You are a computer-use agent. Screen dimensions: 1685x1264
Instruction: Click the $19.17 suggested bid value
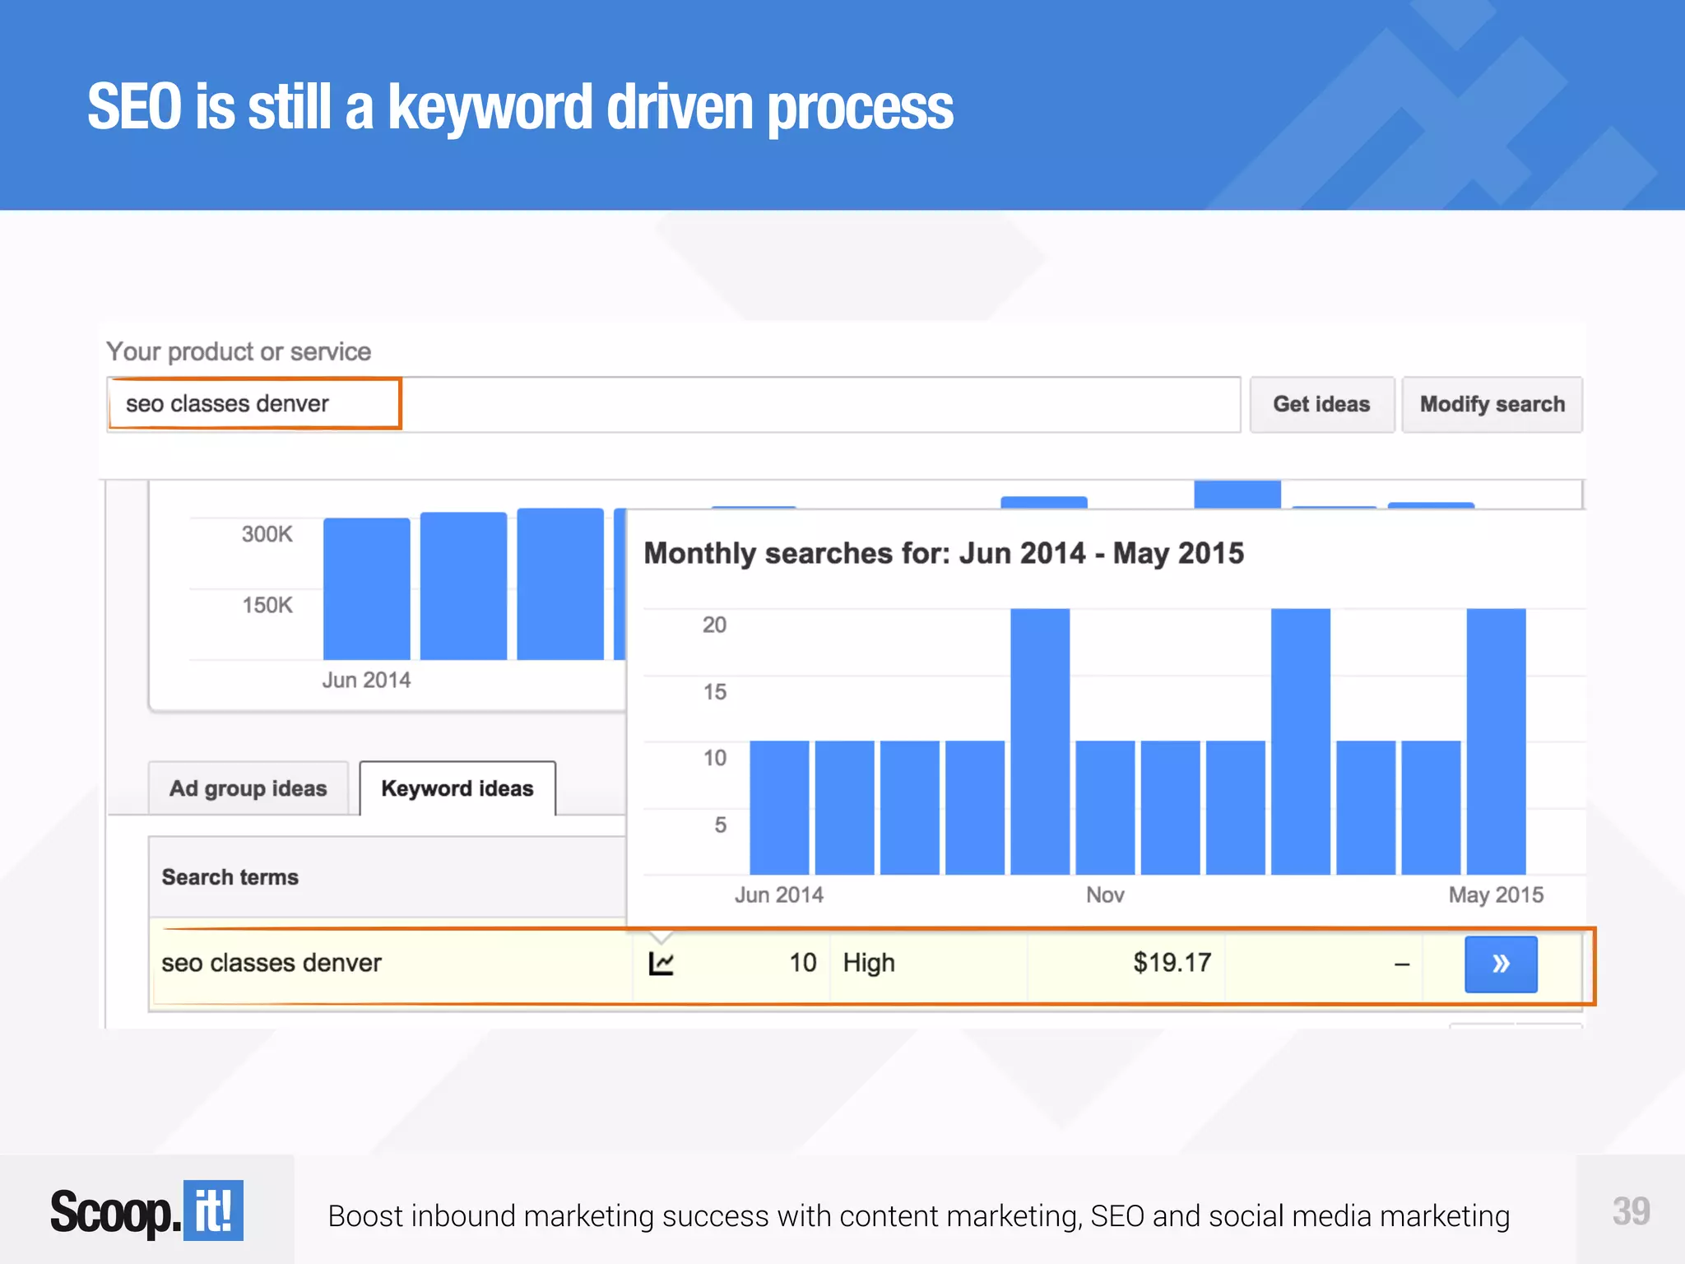point(1172,963)
